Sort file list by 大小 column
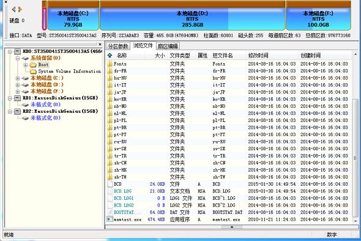Screen dimensions: 361x241 point(160,55)
